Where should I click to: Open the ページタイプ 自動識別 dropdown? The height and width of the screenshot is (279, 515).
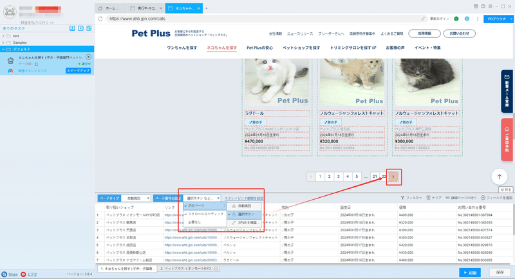click(136, 198)
